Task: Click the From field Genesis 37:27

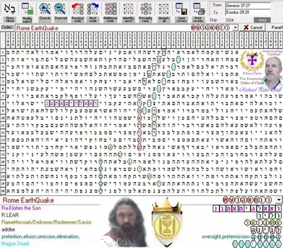Action: tap(248, 6)
